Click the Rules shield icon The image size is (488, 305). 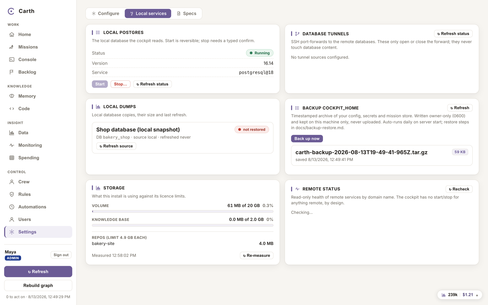coord(12,195)
